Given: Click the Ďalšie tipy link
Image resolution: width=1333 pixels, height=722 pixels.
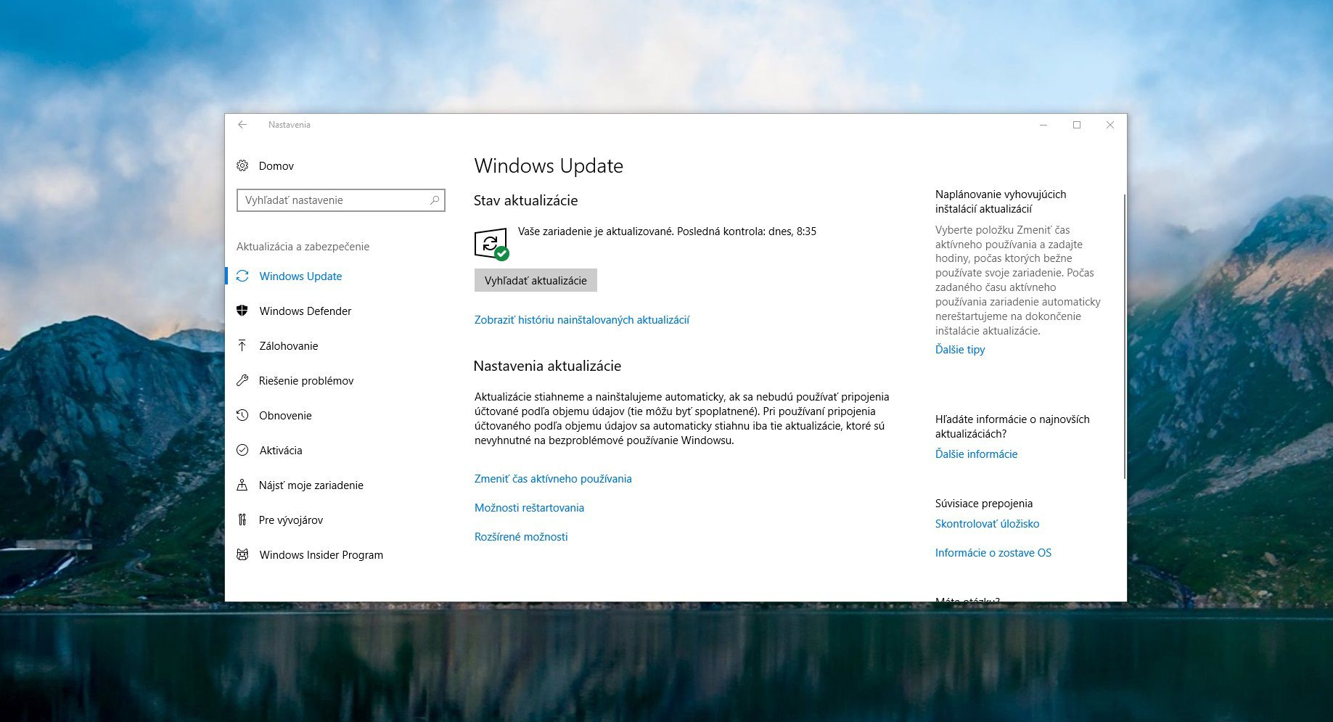Looking at the screenshot, I should (960, 349).
